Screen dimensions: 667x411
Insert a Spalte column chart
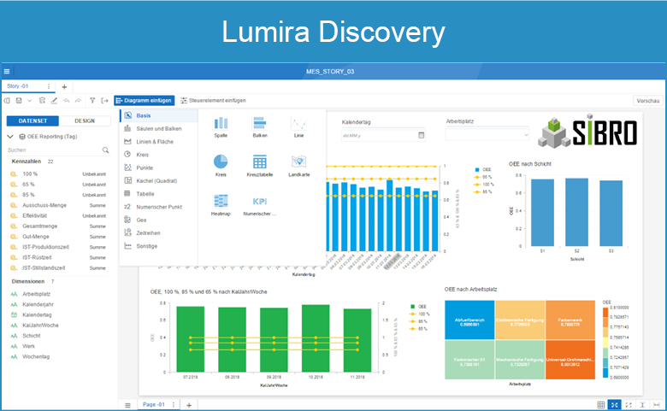pos(221,126)
